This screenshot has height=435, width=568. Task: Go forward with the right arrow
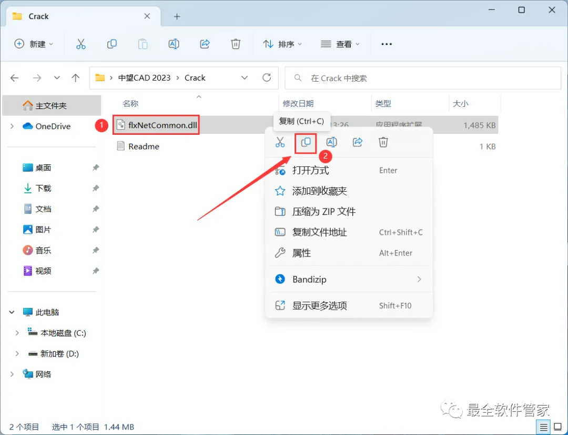[37, 77]
